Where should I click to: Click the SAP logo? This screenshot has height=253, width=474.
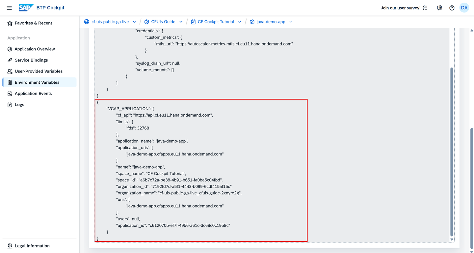[26, 8]
